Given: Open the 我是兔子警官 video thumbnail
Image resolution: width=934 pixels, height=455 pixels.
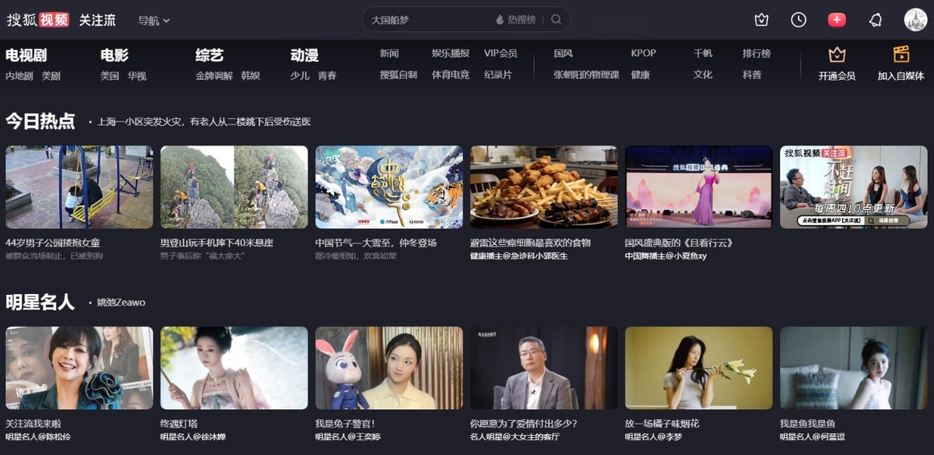Looking at the screenshot, I should click(389, 368).
